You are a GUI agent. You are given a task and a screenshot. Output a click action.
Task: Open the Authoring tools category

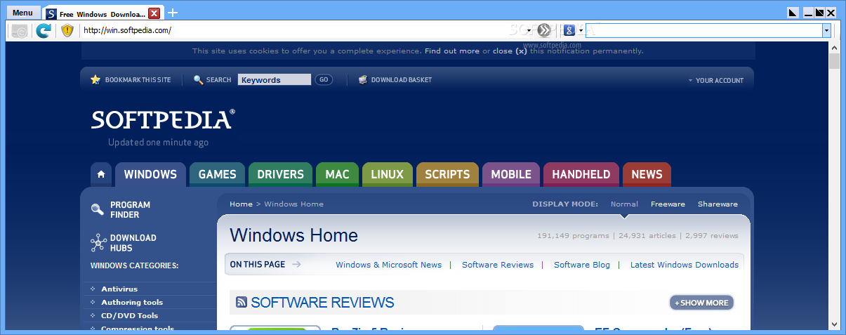(x=132, y=302)
